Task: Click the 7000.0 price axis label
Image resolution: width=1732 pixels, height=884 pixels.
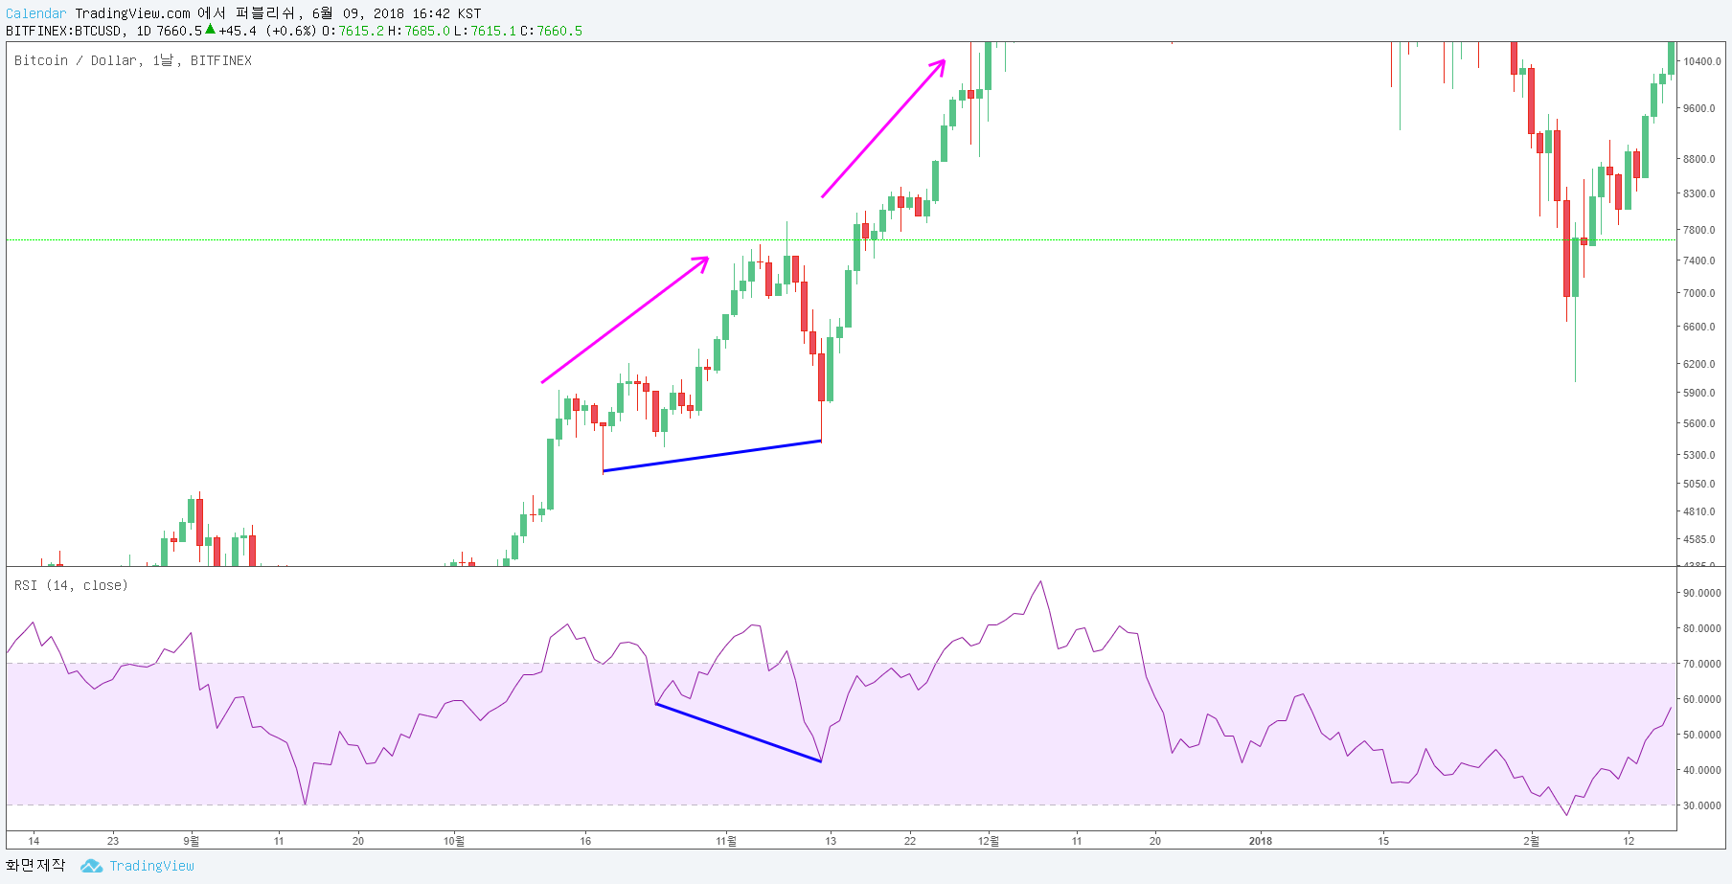Action: 1699,293
